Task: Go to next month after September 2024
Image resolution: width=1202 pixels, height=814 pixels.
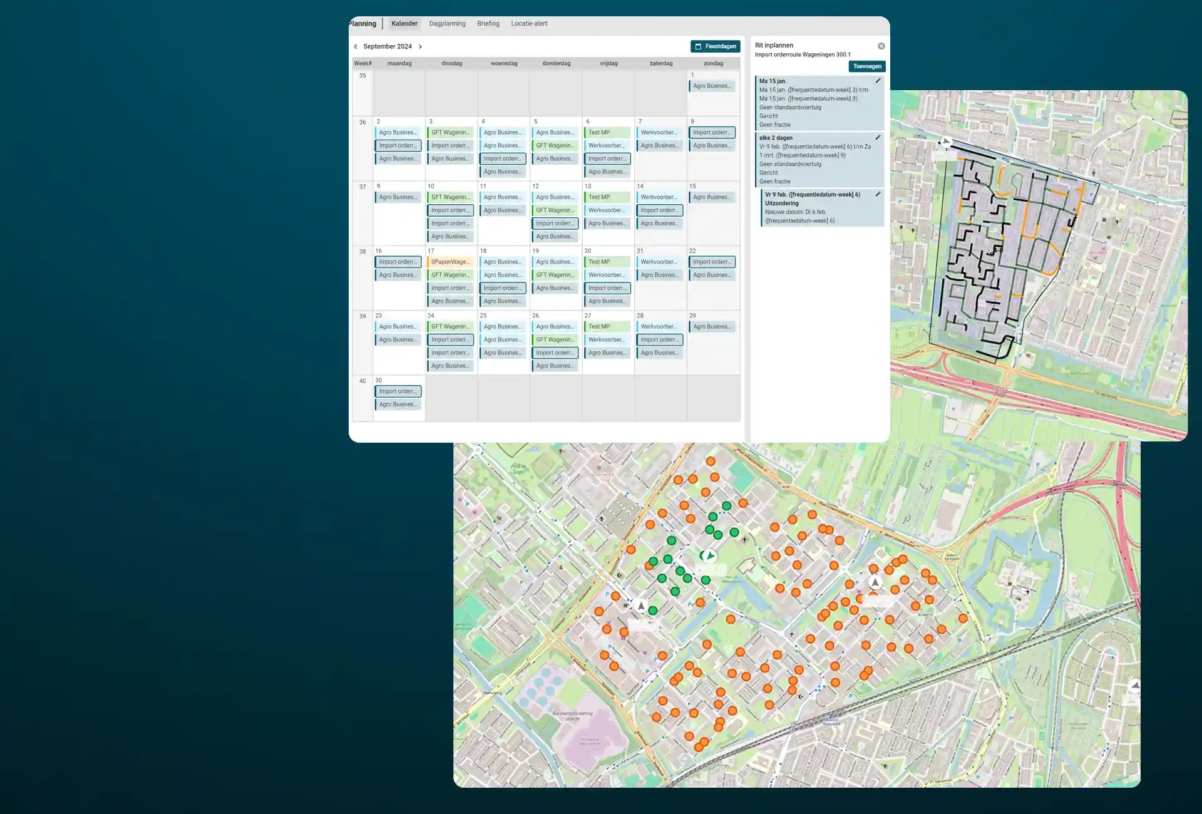Action: (420, 46)
